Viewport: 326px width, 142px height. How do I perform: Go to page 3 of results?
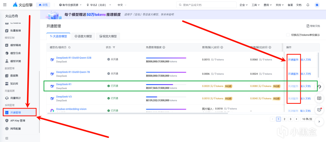tap(291, 119)
